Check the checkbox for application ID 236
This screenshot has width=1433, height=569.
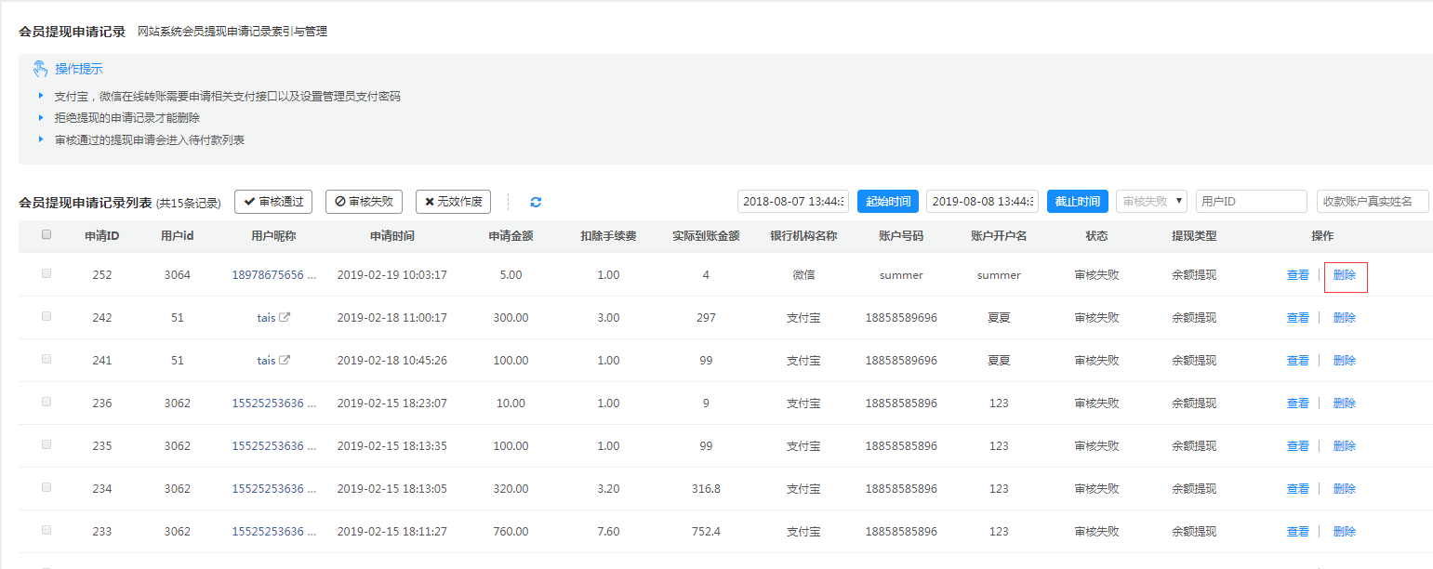pyautogui.click(x=46, y=403)
